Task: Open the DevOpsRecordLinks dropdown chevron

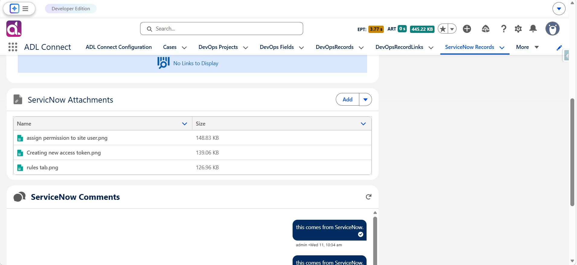Action: coord(431,48)
